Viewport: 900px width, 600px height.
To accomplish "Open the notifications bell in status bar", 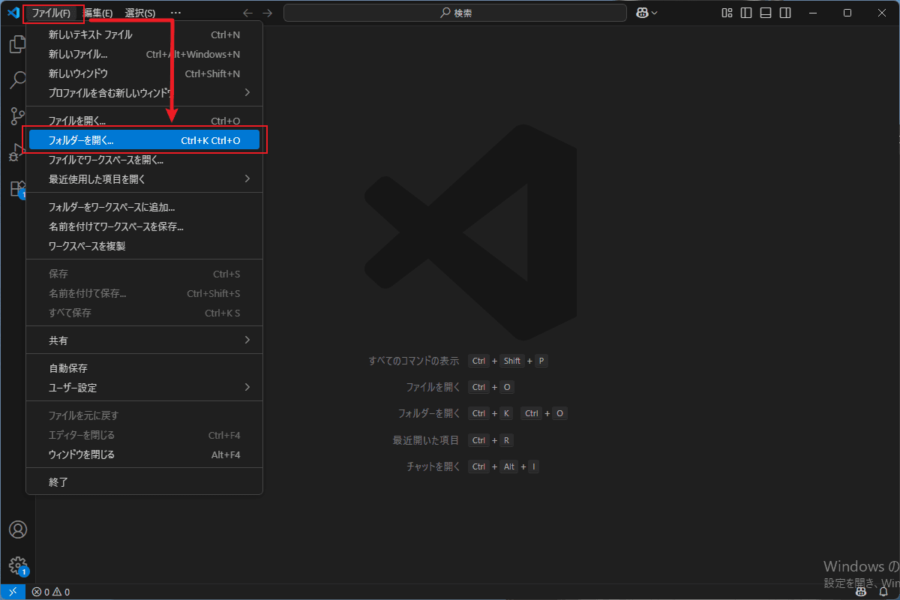I will coord(883,592).
